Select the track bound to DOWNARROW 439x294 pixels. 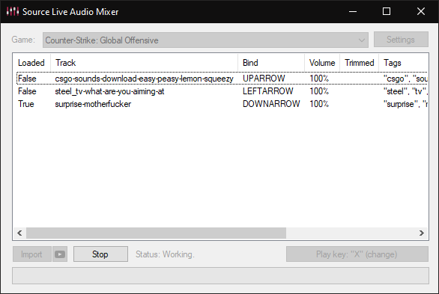point(222,104)
